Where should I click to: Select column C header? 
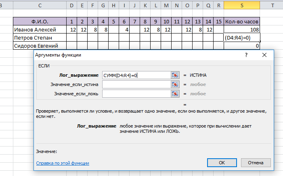pyautogui.click(x=40, y=5)
